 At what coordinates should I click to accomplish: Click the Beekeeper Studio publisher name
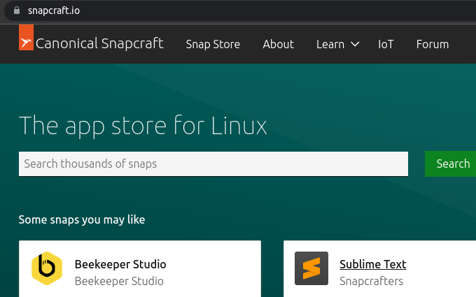pos(119,281)
